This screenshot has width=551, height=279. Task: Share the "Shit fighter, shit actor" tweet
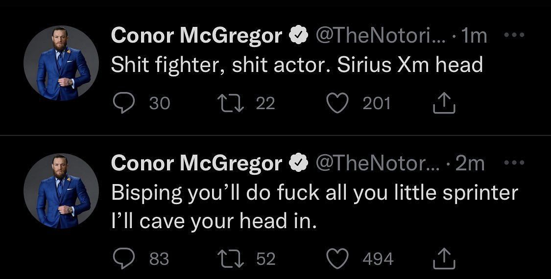coord(444,103)
